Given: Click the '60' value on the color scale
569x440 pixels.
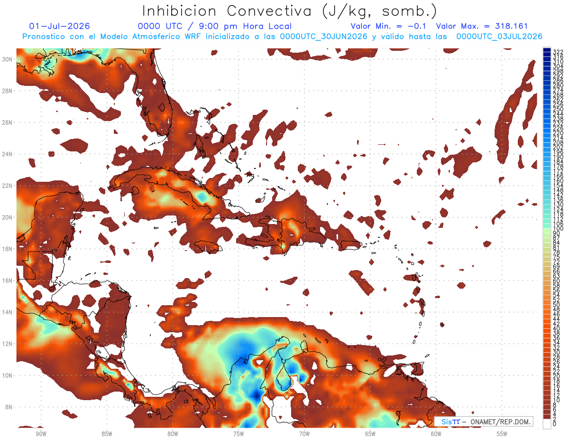Looking at the screenshot, I should 557,281.
